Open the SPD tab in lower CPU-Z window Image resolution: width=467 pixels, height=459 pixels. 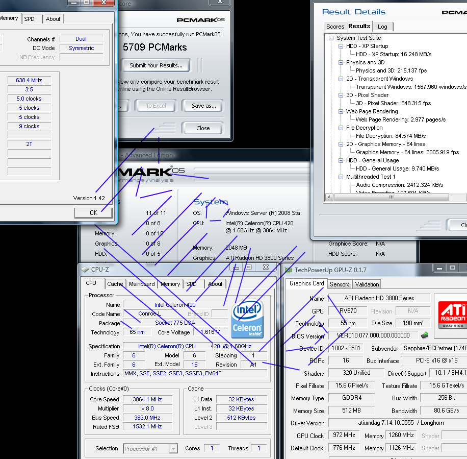point(191,284)
